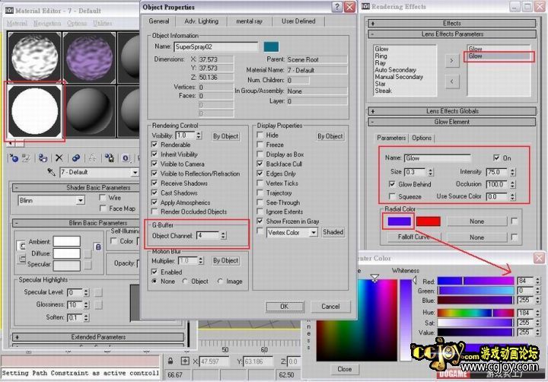Click Shaded button next to Vertex Color
The width and height of the screenshot is (548, 382).
pos(333,232)
